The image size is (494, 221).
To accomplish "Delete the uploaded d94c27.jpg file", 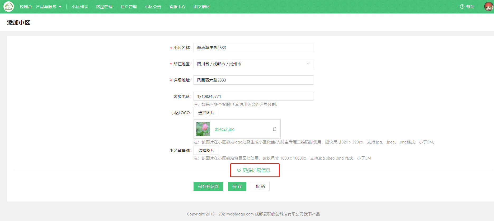I will [x=275, y=129].
